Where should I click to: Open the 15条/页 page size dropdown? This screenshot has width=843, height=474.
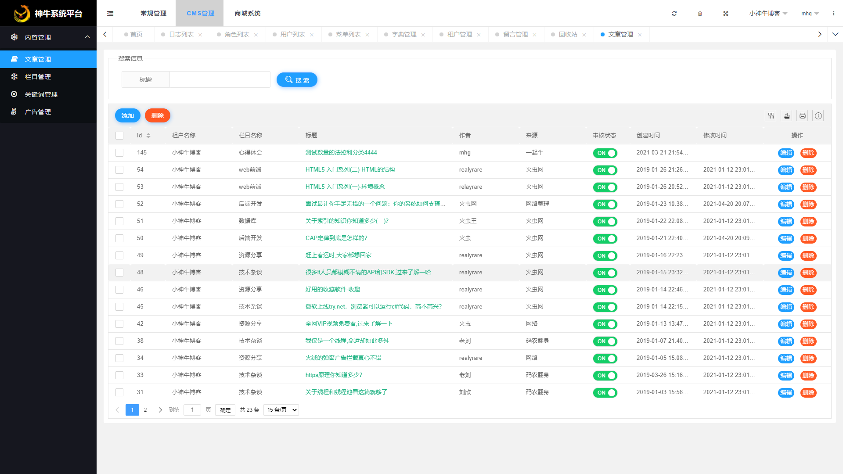coord(281,409)
